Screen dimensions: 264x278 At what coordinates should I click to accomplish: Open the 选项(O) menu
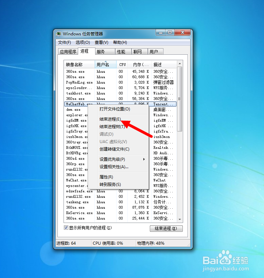pos(83,42)
